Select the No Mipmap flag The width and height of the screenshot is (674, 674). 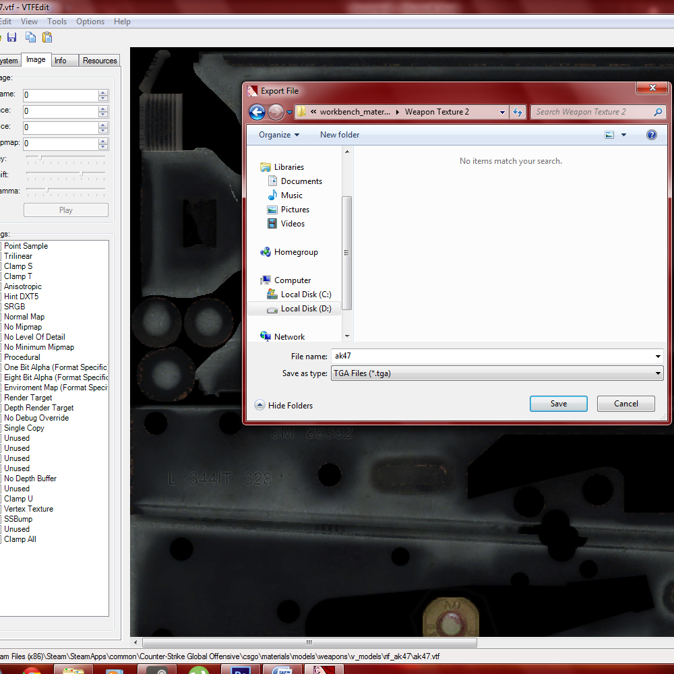coord(23,327)
